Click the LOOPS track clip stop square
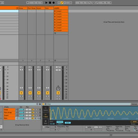The height and width of the screenshot is (138, 138). pos(55,33)
